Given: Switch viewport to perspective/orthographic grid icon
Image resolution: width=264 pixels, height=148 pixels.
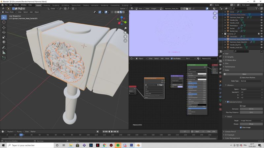Looking at the screenshot, I should (125, 40).
